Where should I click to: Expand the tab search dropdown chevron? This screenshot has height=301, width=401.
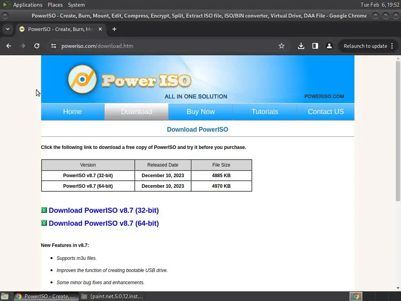coord(8,29)
